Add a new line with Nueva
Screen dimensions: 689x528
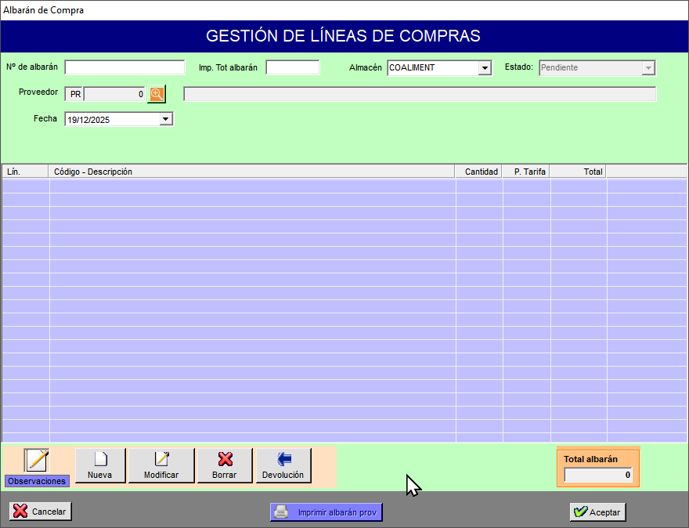99,465
